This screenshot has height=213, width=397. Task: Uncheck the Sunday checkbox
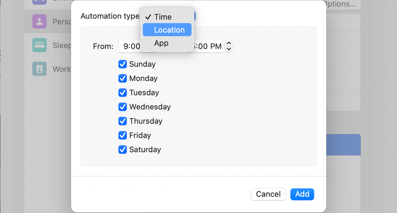coord(123,64)
